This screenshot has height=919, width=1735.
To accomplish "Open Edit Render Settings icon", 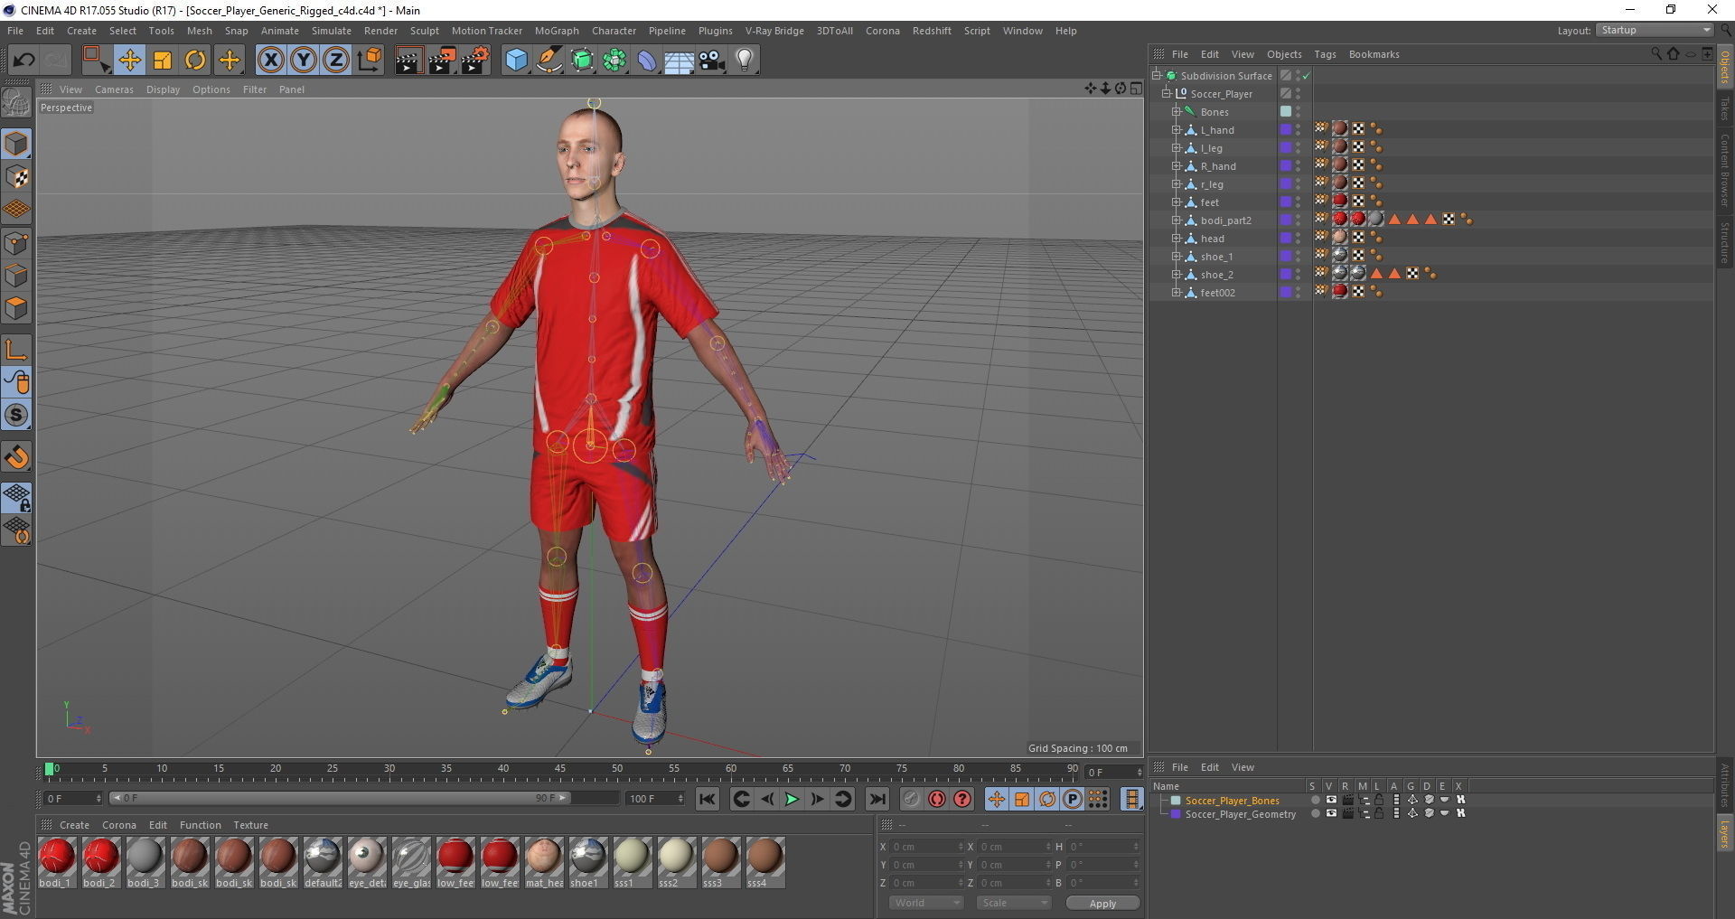I will [475, 61].
